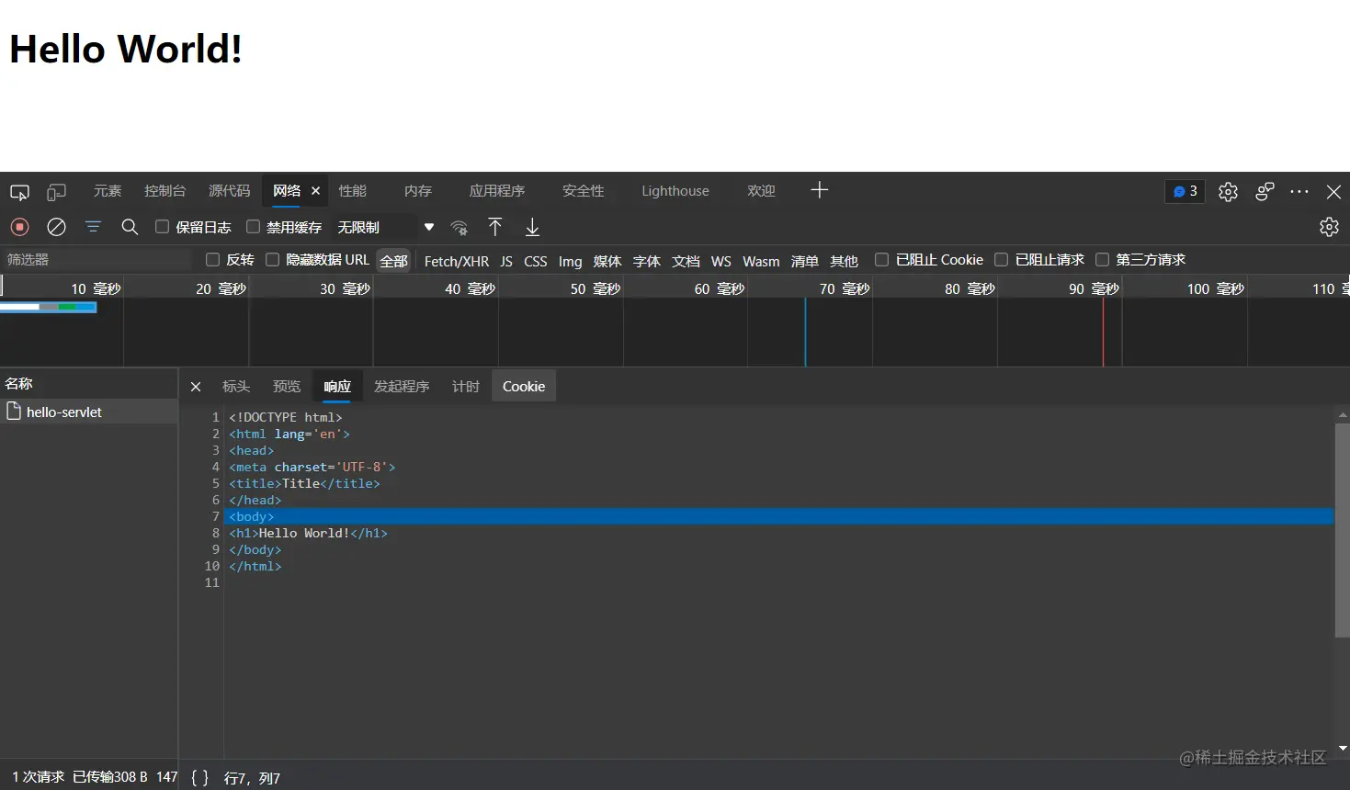Open the 欢迎 tab
Viewport: 1350px width, 790px height.
click(x=761, y=191)
